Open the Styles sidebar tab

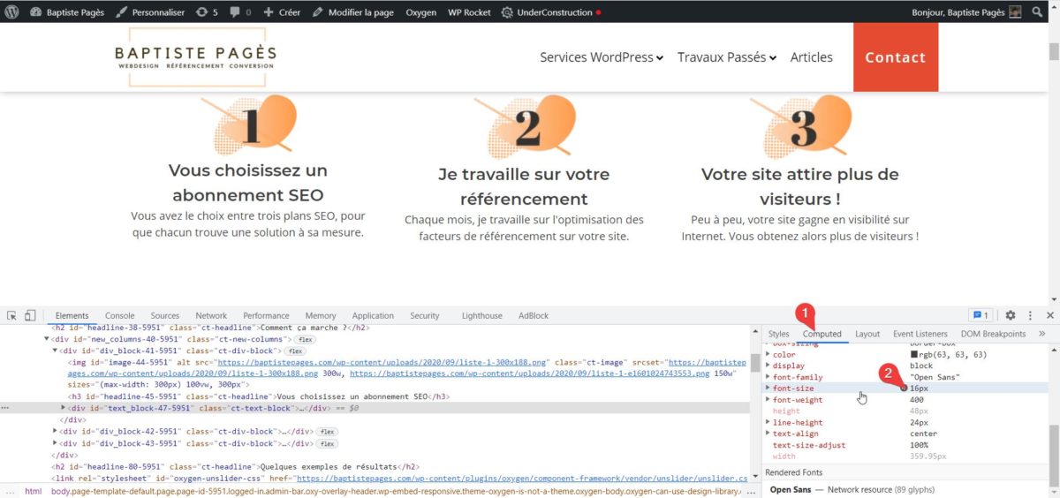point(778,334)
